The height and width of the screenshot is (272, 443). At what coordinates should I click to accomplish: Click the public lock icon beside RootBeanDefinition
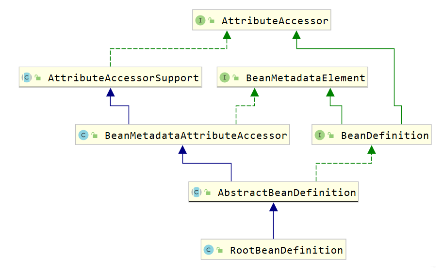219,250
